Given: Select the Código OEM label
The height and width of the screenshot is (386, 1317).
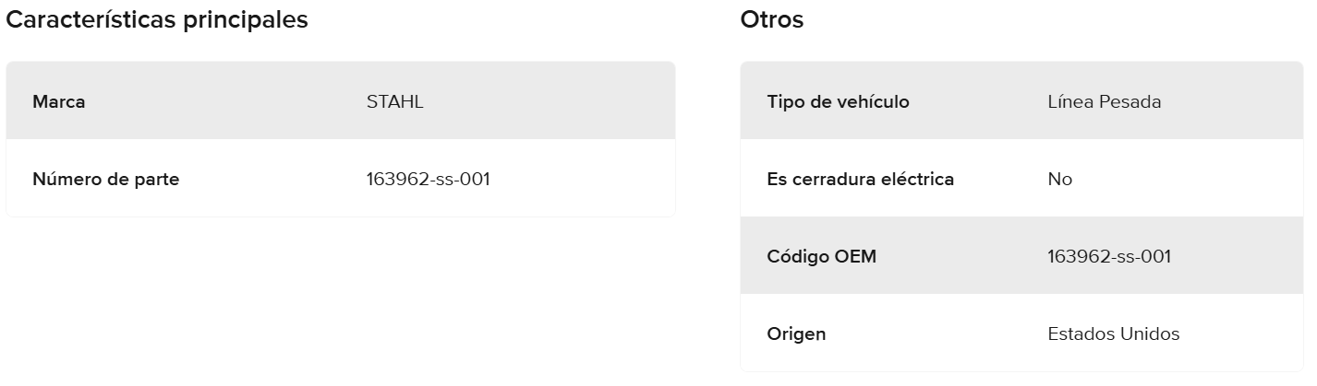Looking at the screenshot, I should tap(821, 257).
